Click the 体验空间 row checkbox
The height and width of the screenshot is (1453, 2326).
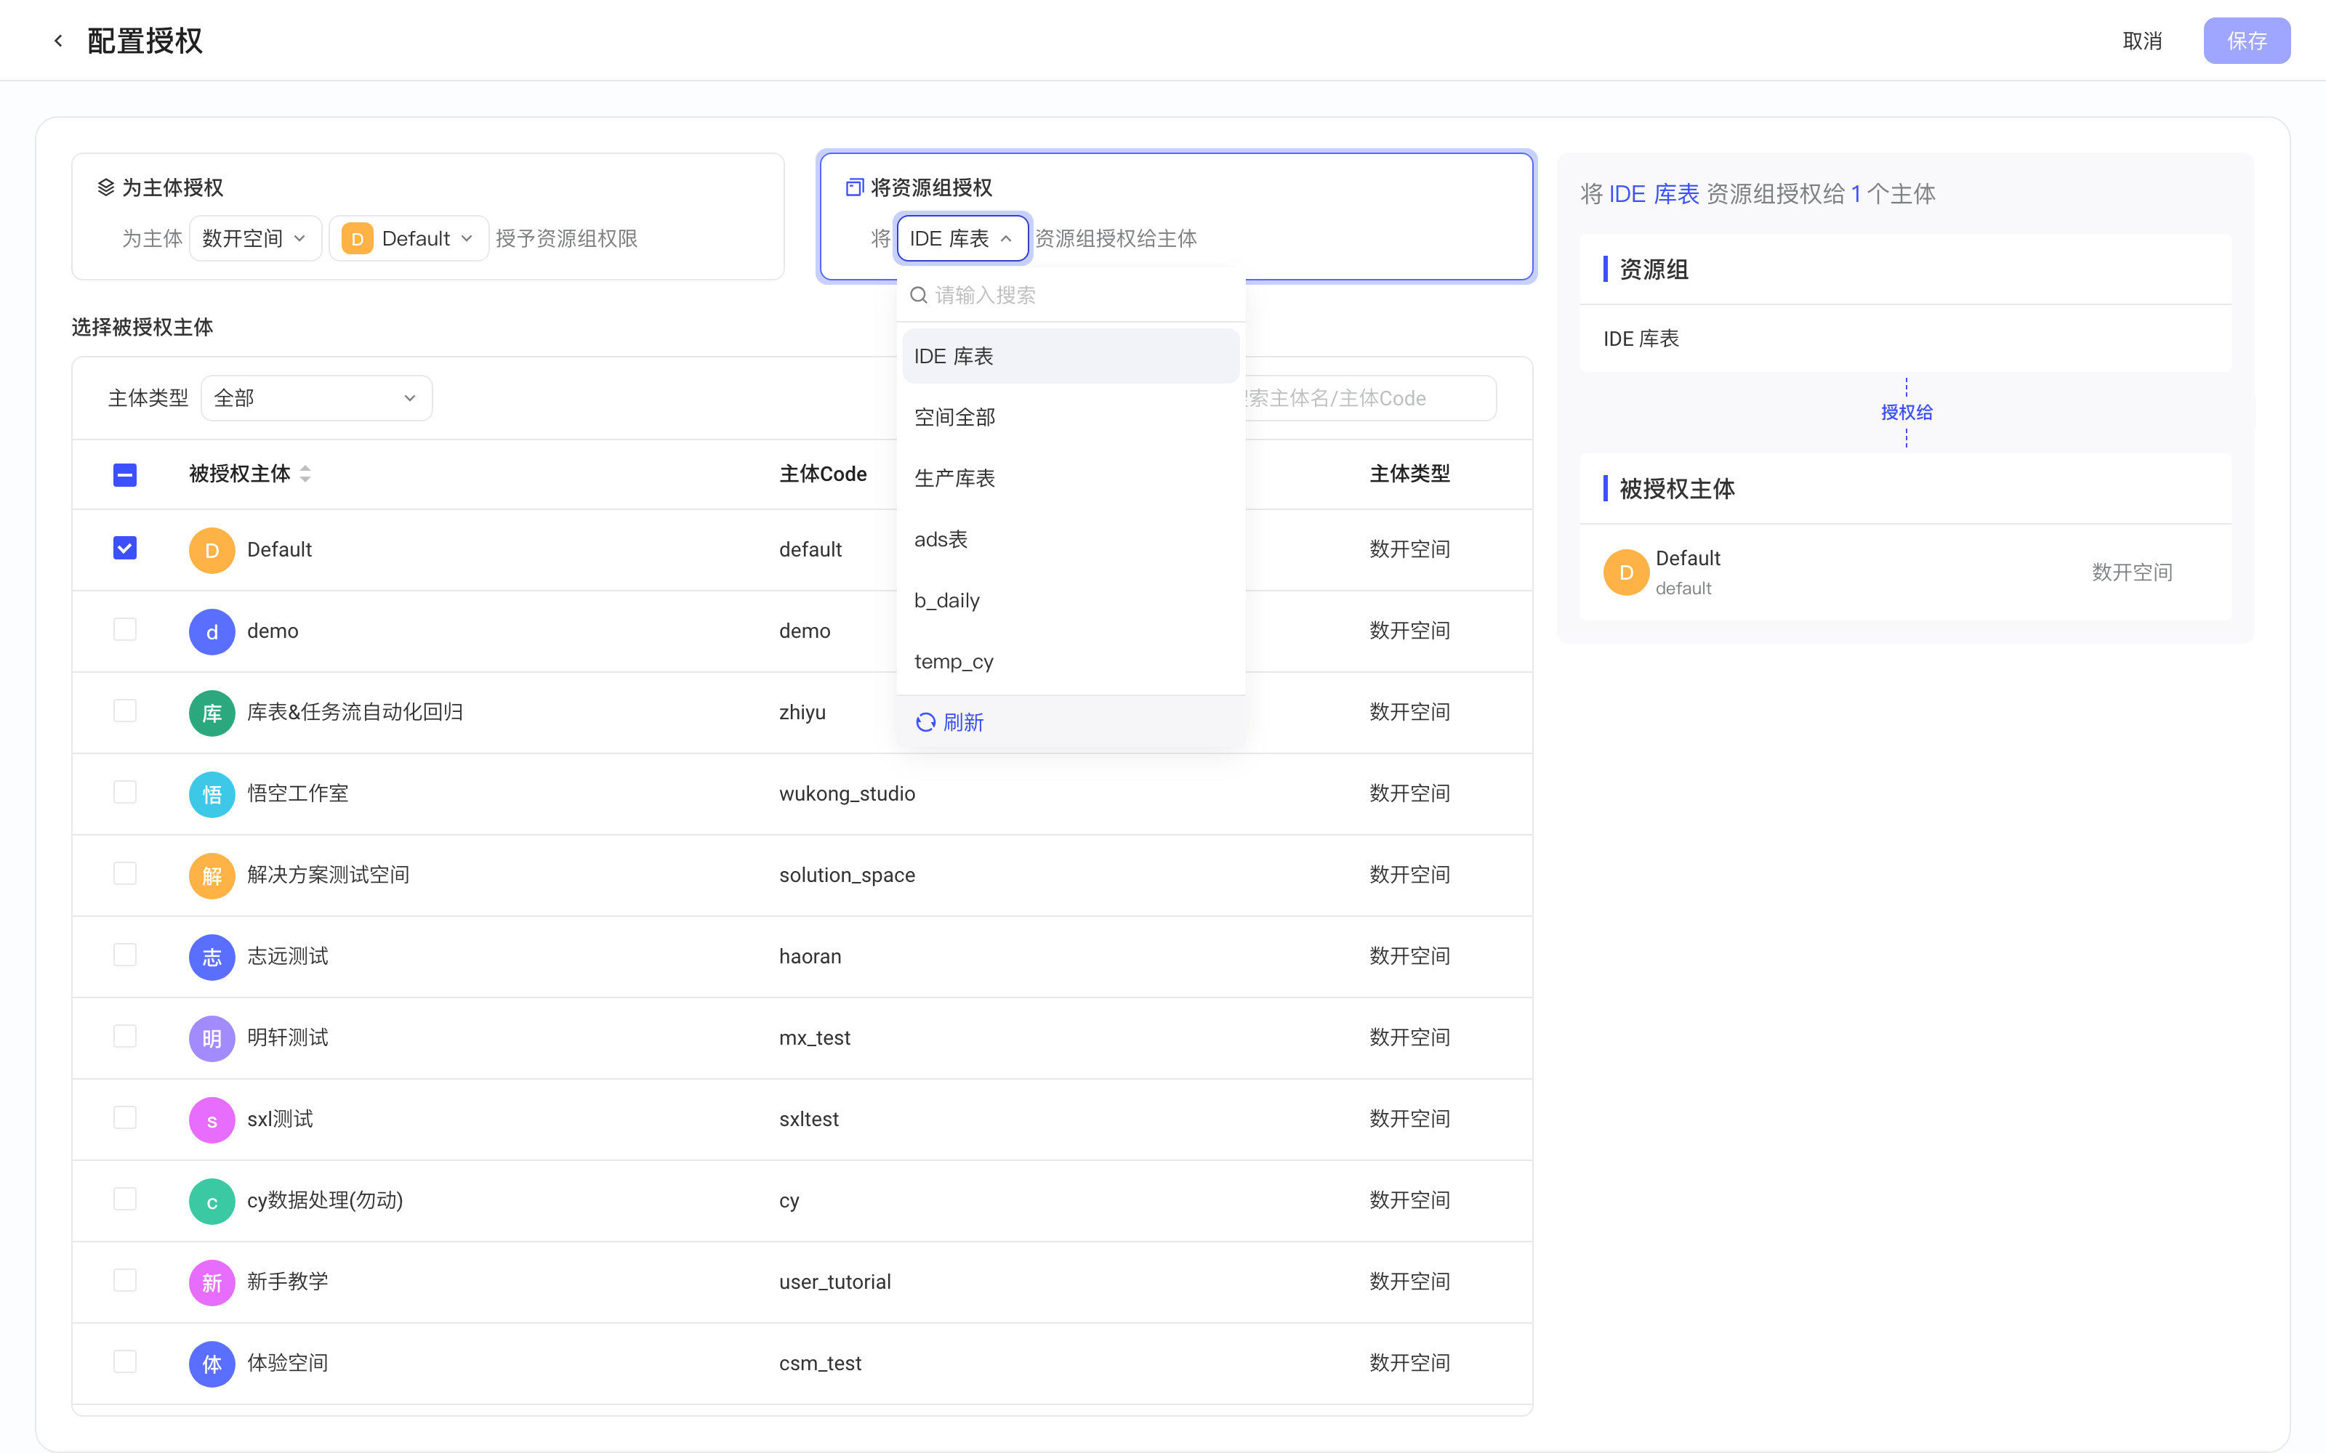125,1361
